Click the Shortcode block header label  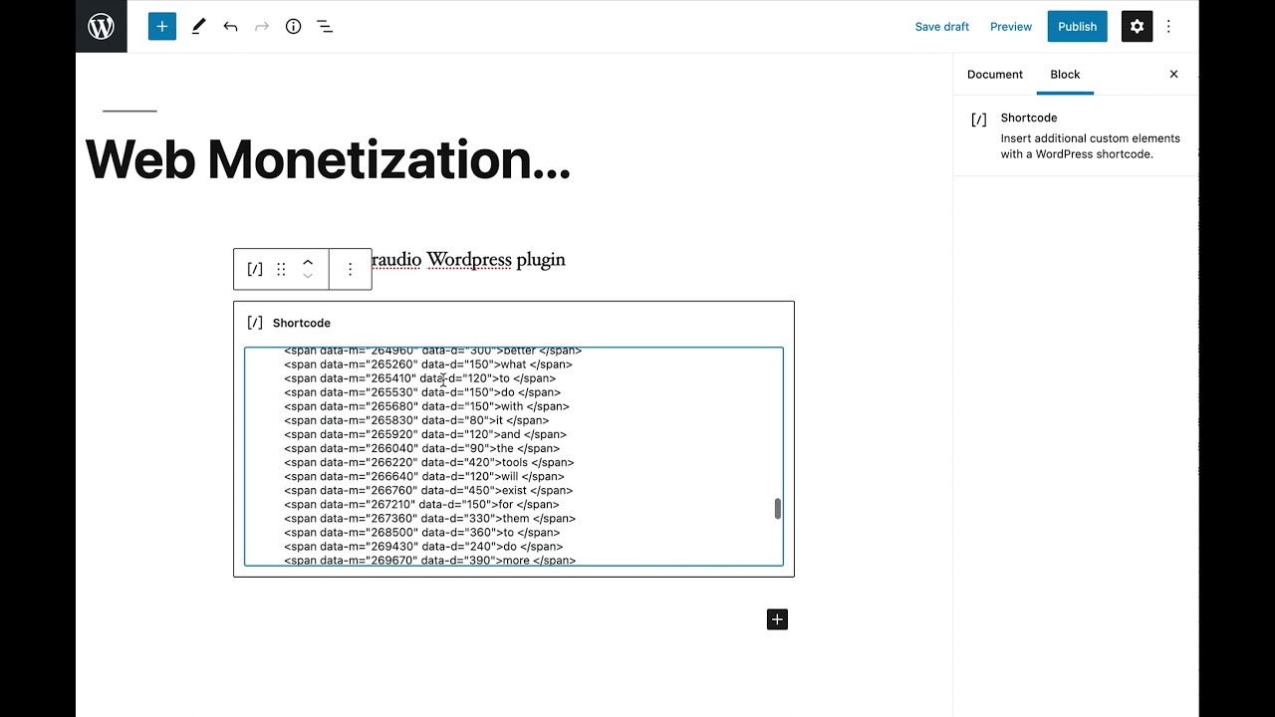pos(301,323)
